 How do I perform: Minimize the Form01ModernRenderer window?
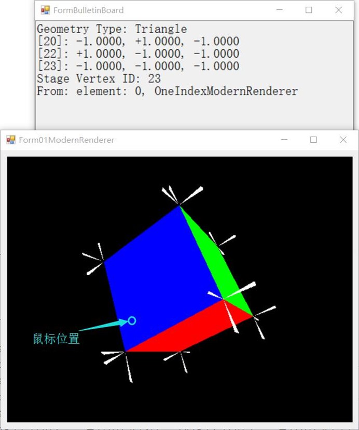coord(284,140)
